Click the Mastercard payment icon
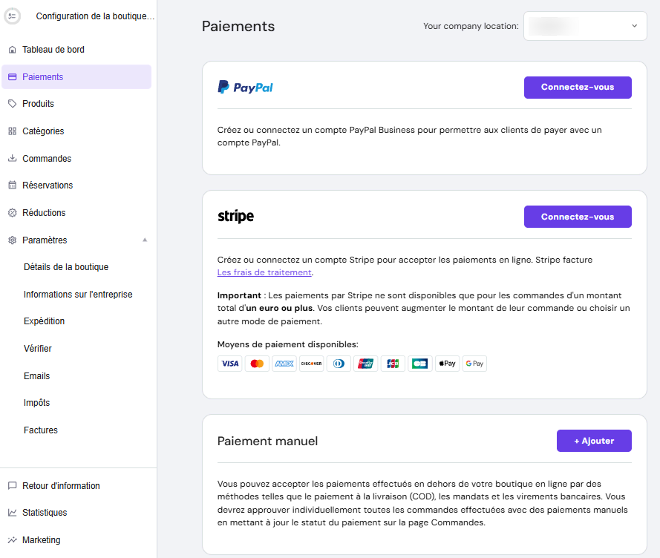 coord(257,364)
